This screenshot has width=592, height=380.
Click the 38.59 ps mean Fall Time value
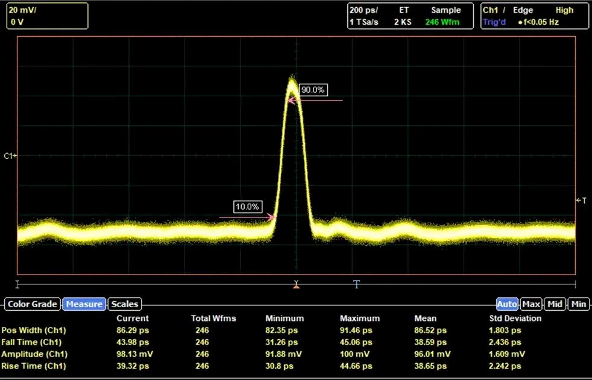pyautogui.click(x=430, y=342)
